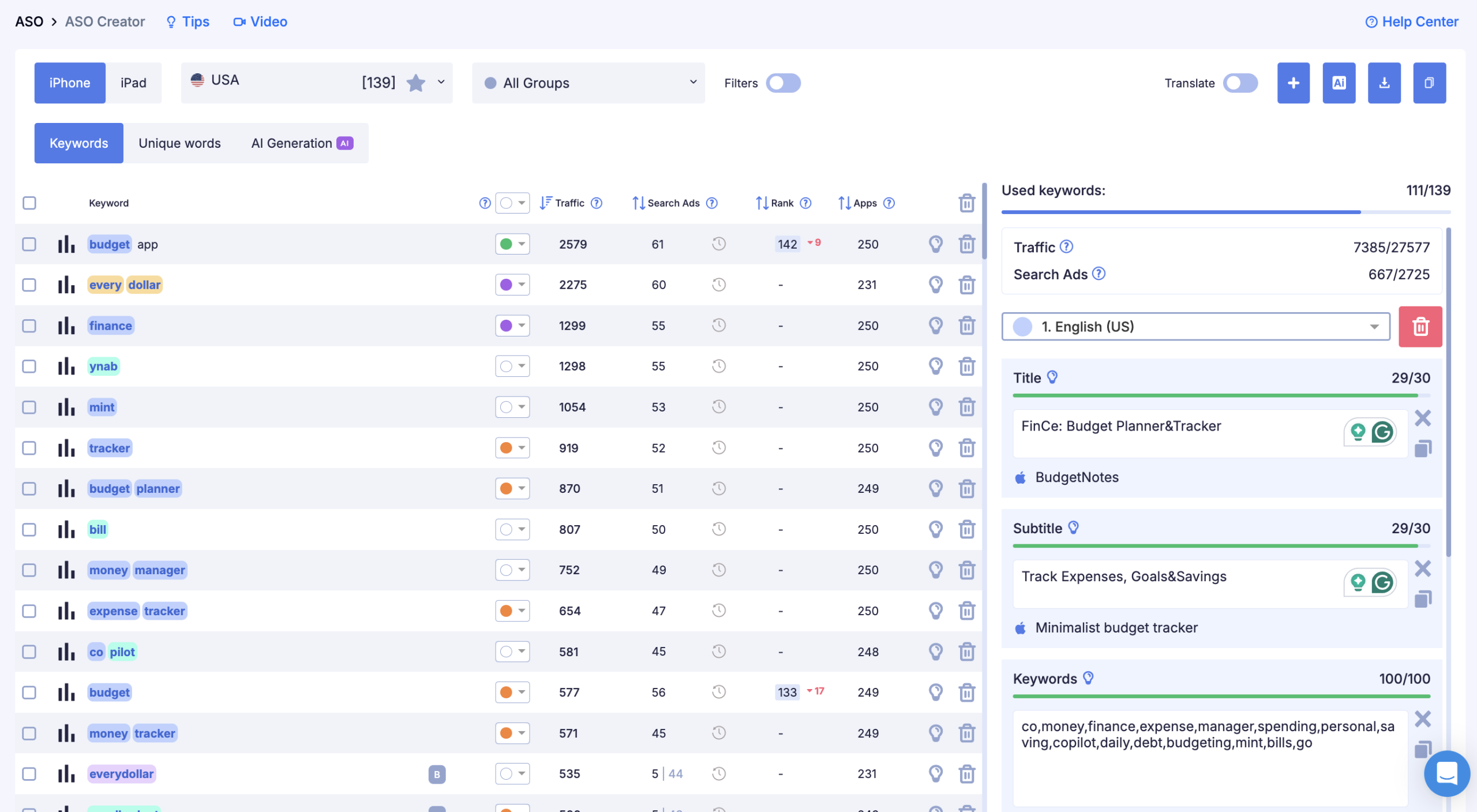The height and width of the screenshot is (812, 1477).
Task: View rank history clock for ynab
Action: click(x=718, y=366)
